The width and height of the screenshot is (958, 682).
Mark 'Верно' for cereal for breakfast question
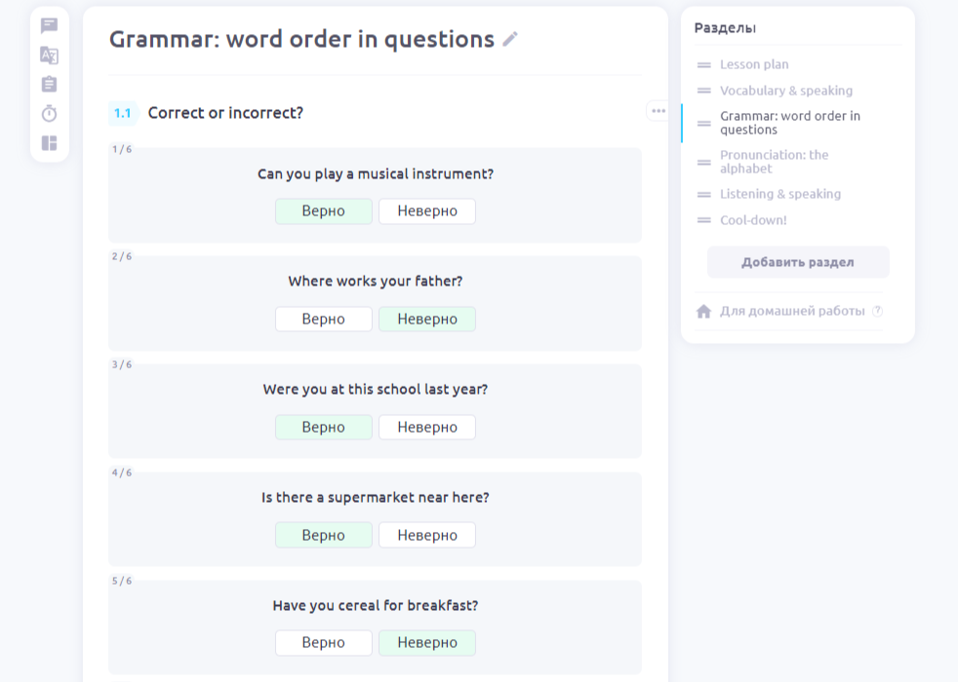coord(323,643)
